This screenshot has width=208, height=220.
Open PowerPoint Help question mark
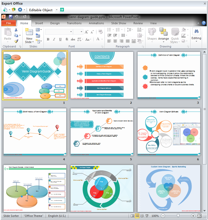point(204,23)
